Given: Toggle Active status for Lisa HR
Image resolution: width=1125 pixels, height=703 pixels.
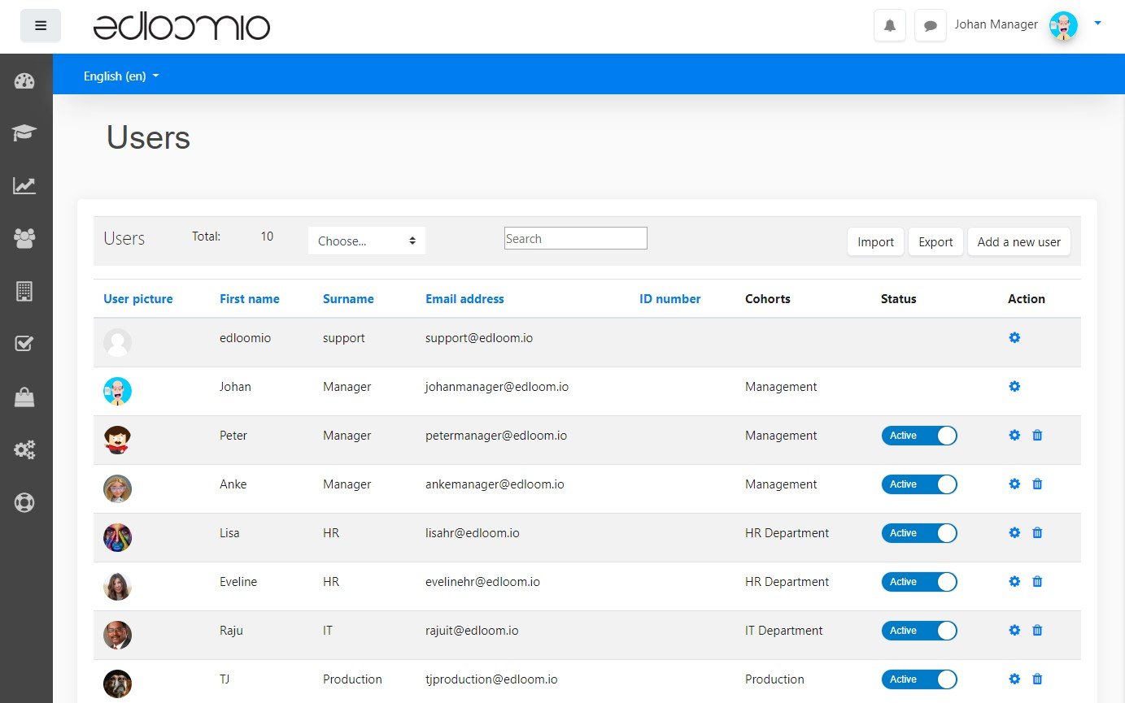Looking at the screenshot, I should point(919,533).
